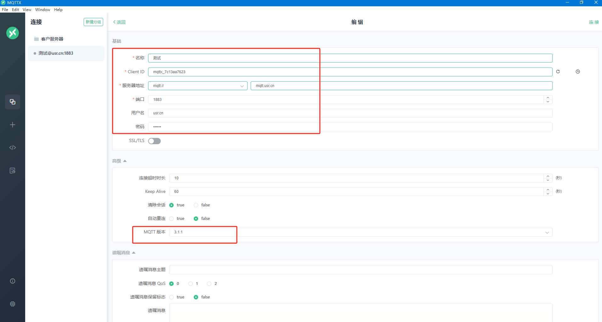This screenshot has height=322, width=602.
Task: Open Settings gear in sidebar
Action: [x=13, y=304]
